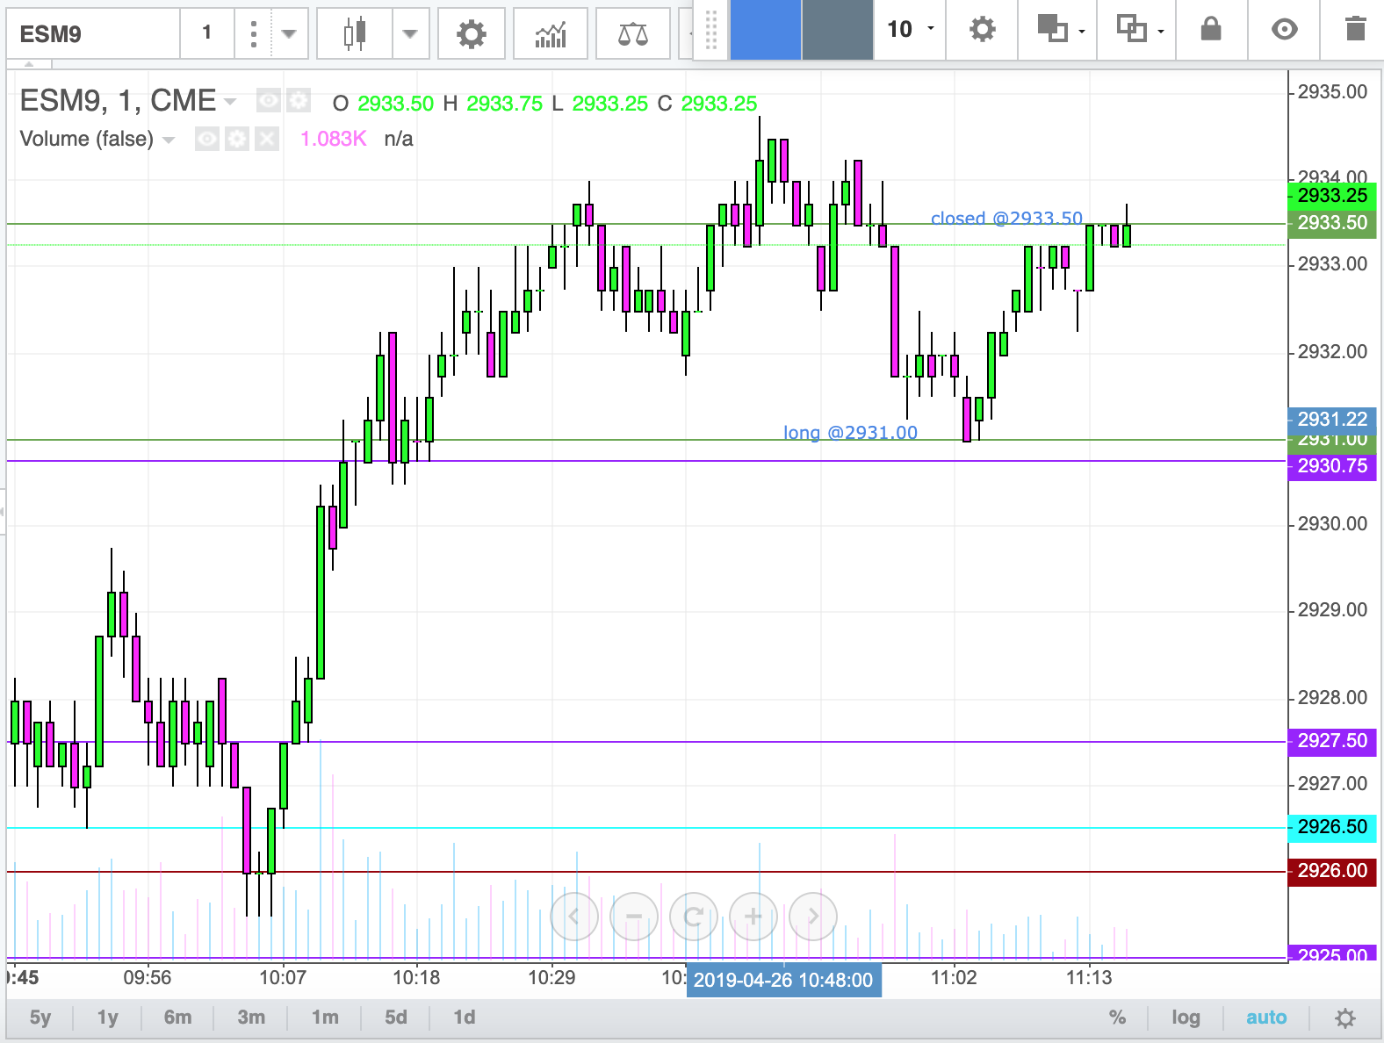Open axis settings gear at bottom right
The width and height of the screenshot is (1384, 1043).
(x=1345, y=1018)
